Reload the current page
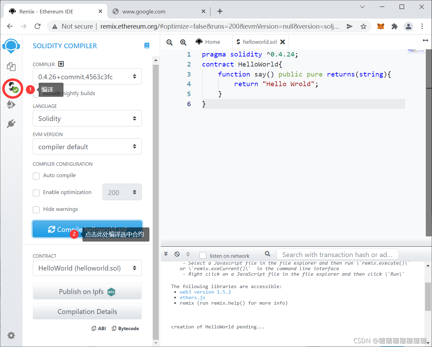The image size is (432, 347). pos(38,26)
